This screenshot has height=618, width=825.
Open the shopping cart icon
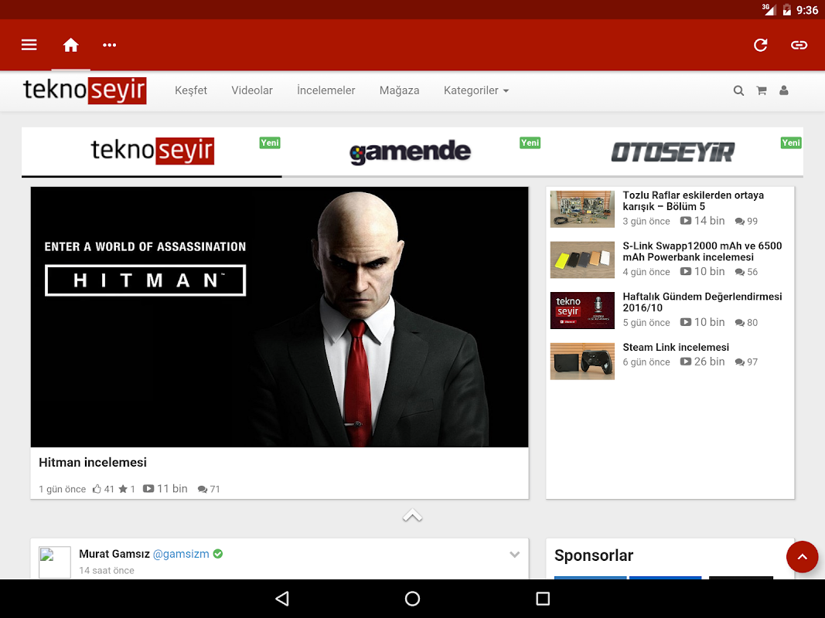click(x=762, y=90)
